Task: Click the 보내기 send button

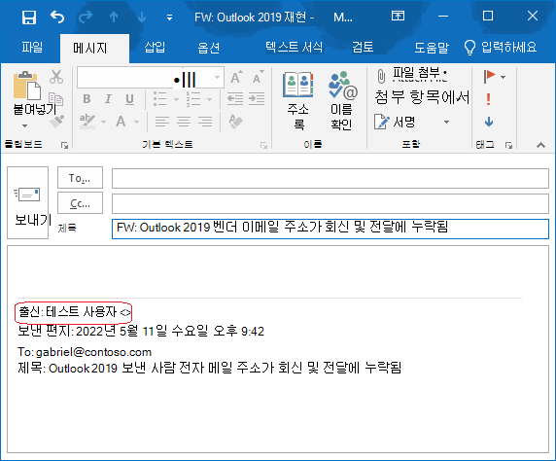Action: [x=27, y=202]
